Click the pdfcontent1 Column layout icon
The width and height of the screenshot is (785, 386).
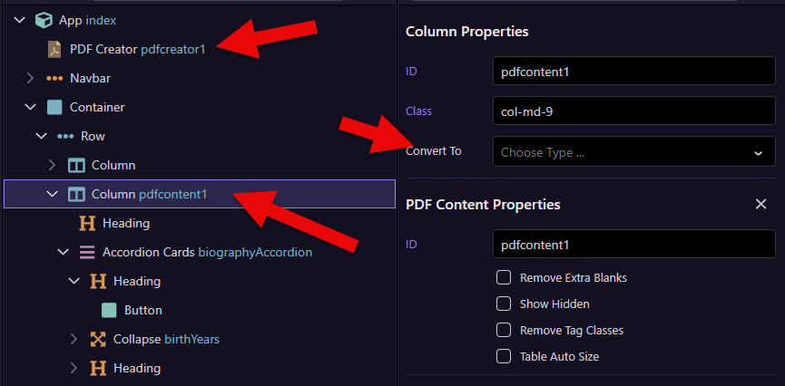click(76, 194)
